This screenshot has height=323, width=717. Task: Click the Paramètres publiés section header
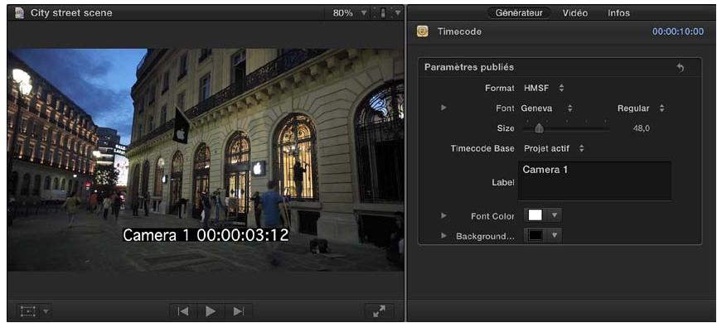click(469, 67)
